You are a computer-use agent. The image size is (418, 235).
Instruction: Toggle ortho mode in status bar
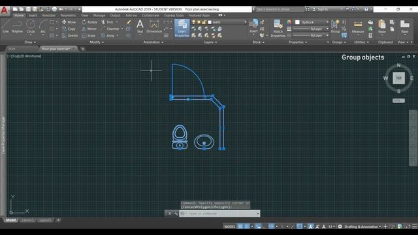pyautogui.click(x=265, y=227)
